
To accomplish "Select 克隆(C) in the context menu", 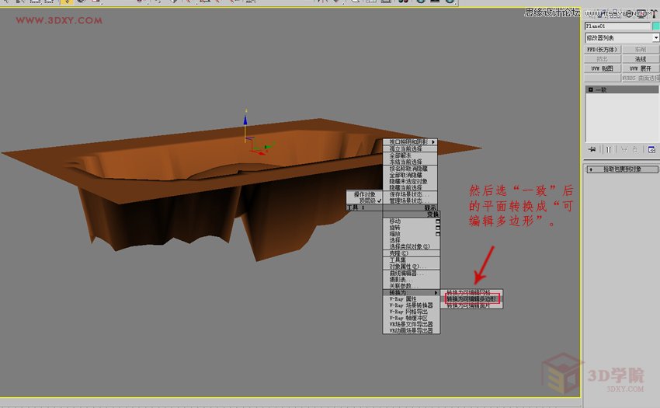I will 412,253.
